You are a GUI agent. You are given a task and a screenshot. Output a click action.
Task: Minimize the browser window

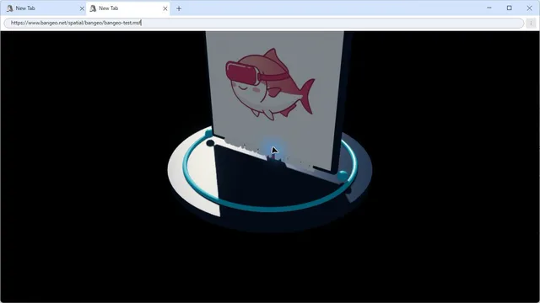click(489, 8)
